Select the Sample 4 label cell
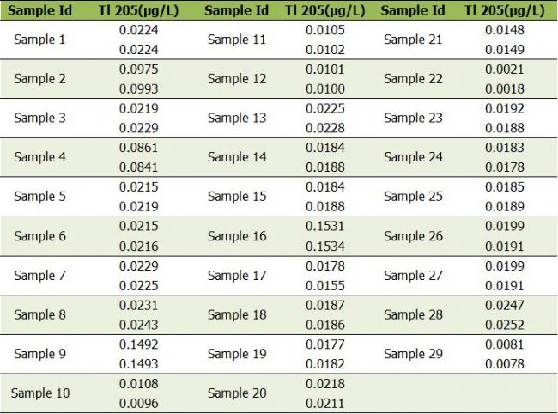 (39, 157)
